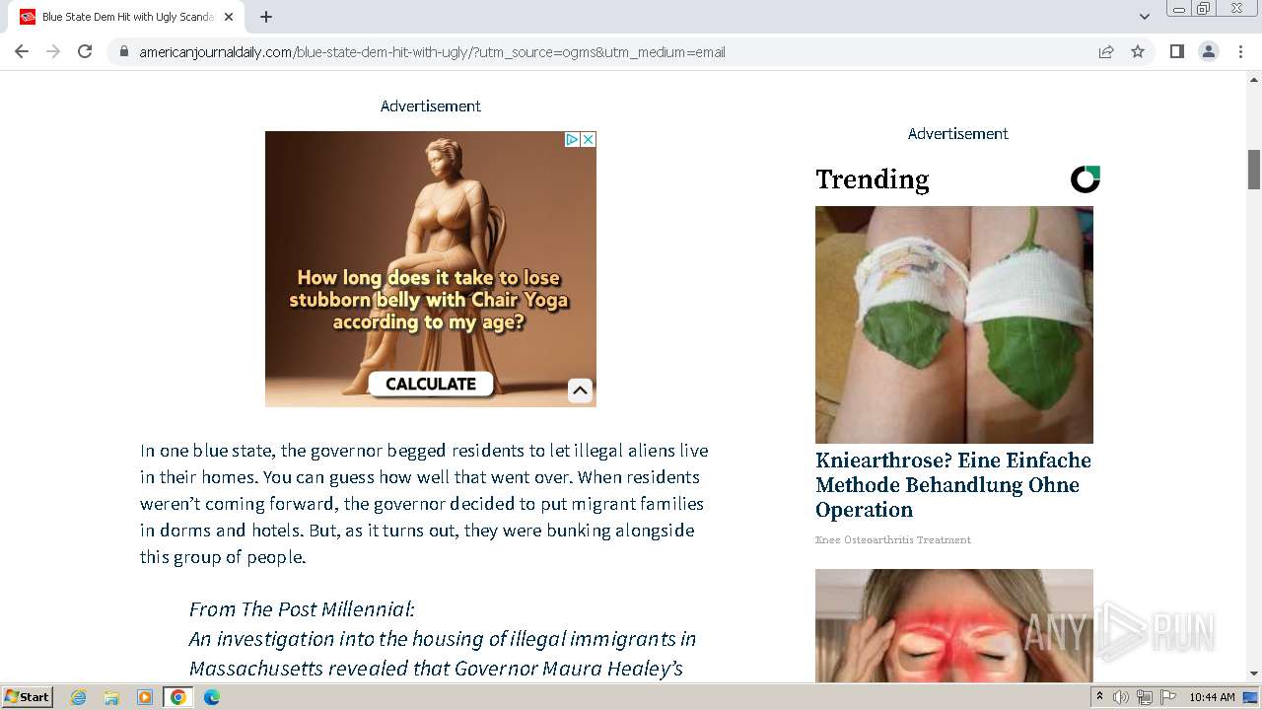Viewport: 1262px width, 710px height.
Task: View site security lock info
Action: point(124,52)
